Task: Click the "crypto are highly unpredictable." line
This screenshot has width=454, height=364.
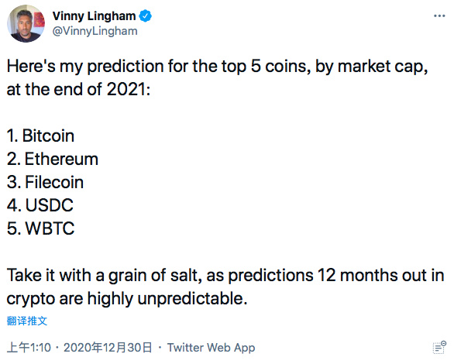Action: click(x=127, y=299)
